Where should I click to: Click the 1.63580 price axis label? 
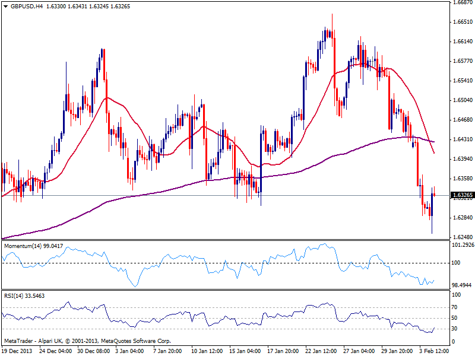463,179
